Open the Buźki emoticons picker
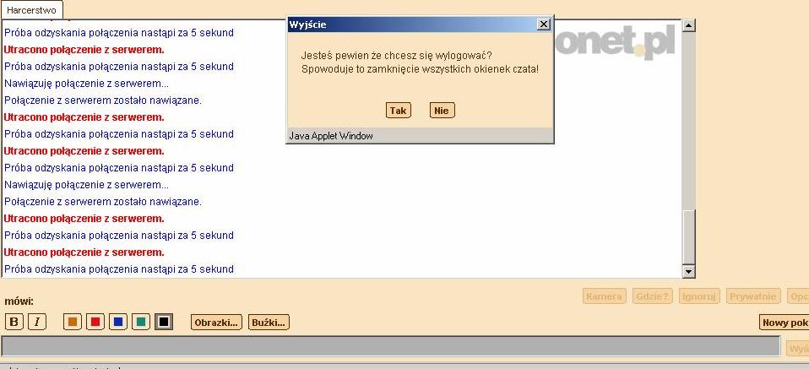This screenshot has height=369, width=809. pyautogui.click(x=269, y=322)
